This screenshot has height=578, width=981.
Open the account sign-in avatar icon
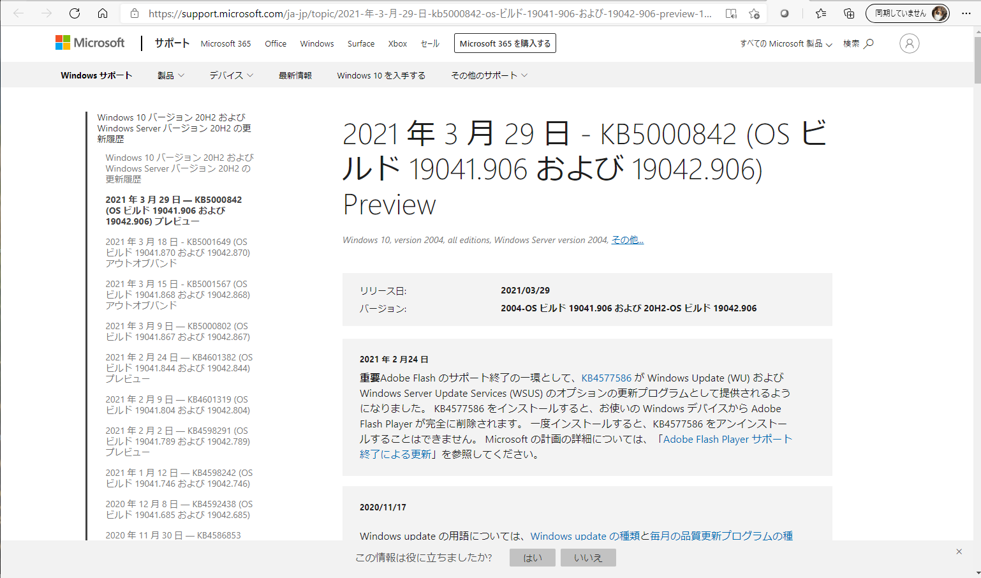910,43
